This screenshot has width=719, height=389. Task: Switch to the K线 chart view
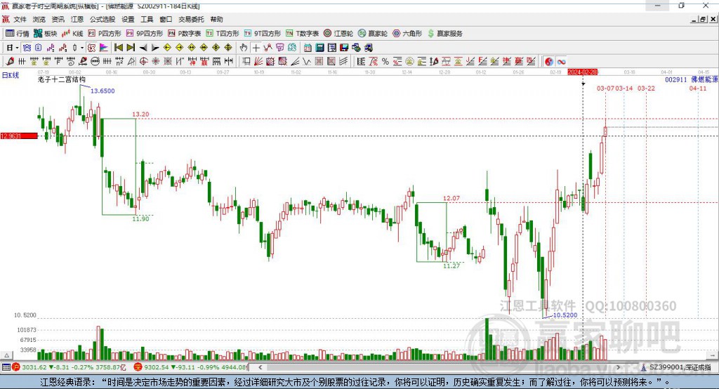72,34
